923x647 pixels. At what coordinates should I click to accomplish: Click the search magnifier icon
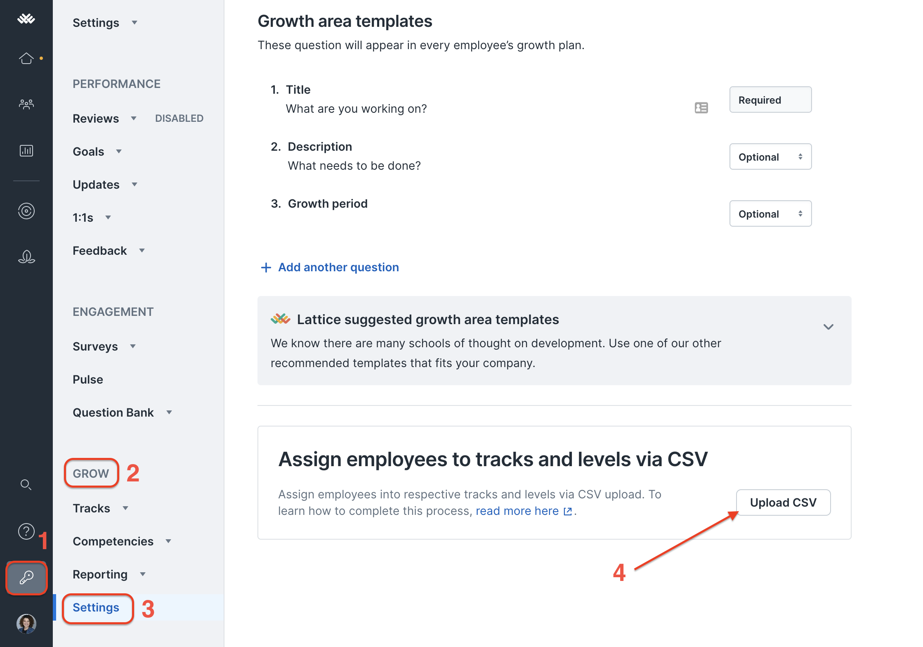[26, 484]
